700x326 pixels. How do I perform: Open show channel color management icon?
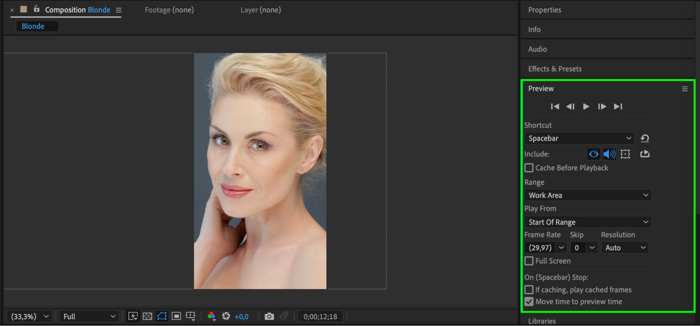coord(211,317)
